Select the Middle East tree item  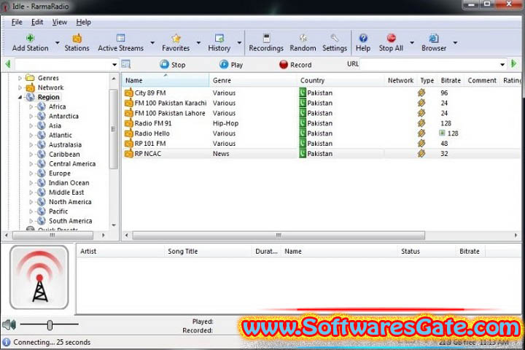pos(66,192)
